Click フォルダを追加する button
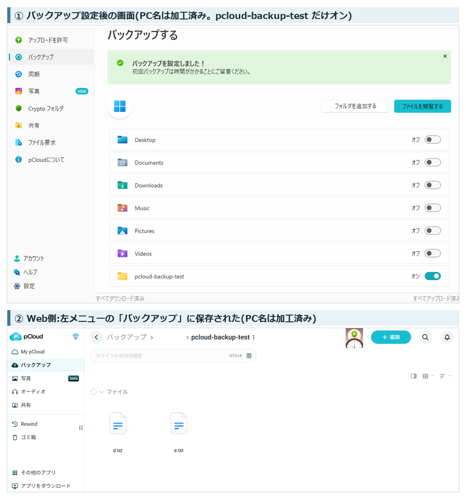Screen dimensions: 466x499 tap(355, 106)
